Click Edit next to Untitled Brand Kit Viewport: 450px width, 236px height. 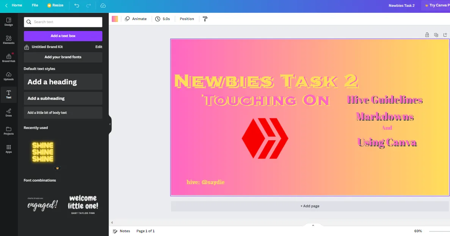99,47
